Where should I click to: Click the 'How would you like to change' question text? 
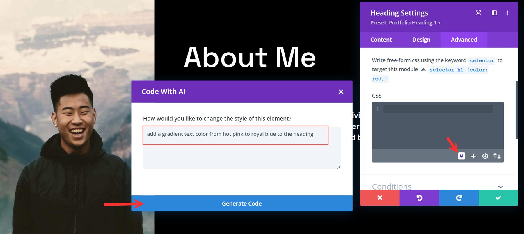tap(217, 119)
